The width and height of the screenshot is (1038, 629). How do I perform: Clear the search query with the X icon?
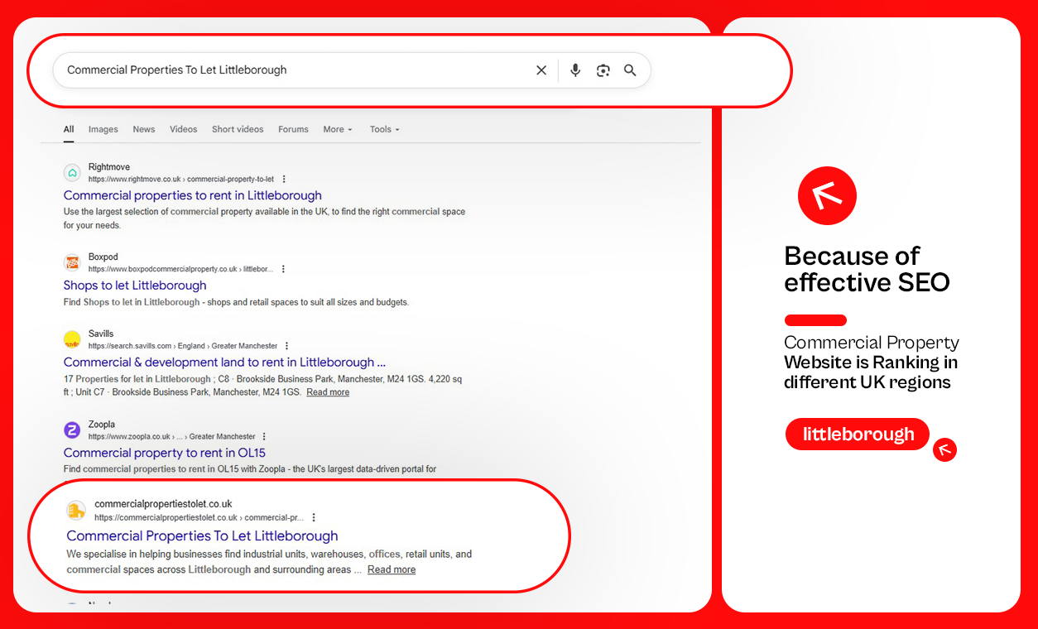coord(541,70)
